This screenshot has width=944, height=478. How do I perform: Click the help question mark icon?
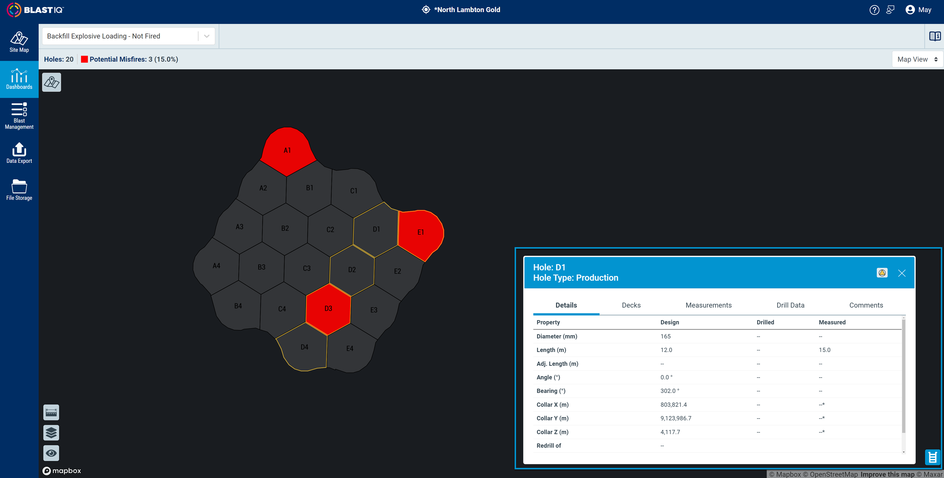click(874, 10)
